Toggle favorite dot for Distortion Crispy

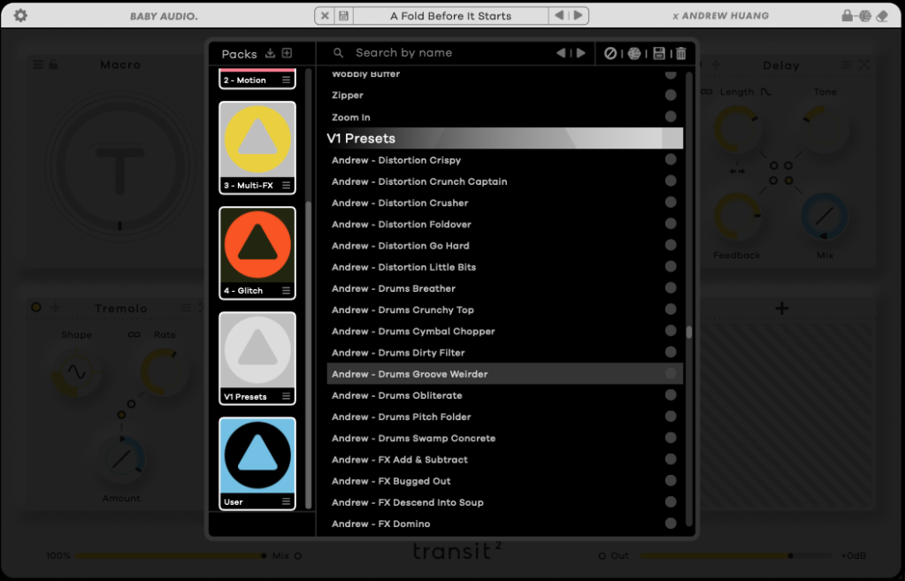click(x=671, y=160)
